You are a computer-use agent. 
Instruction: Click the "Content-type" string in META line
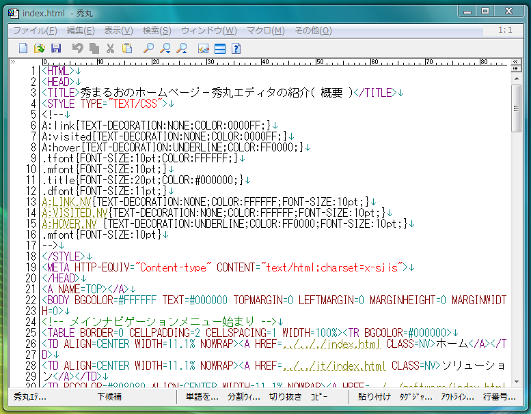click(x=173, y=267)
